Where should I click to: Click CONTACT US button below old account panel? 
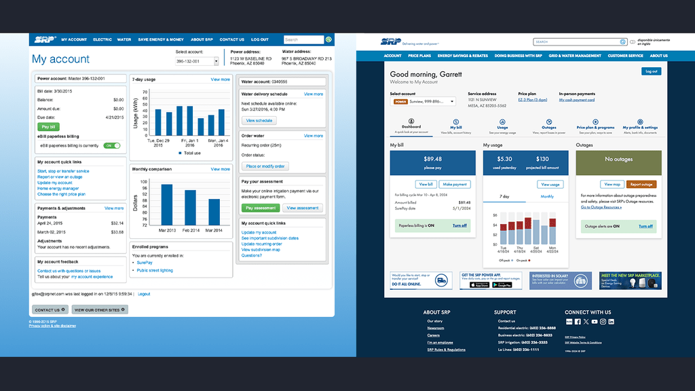(50, 310)
